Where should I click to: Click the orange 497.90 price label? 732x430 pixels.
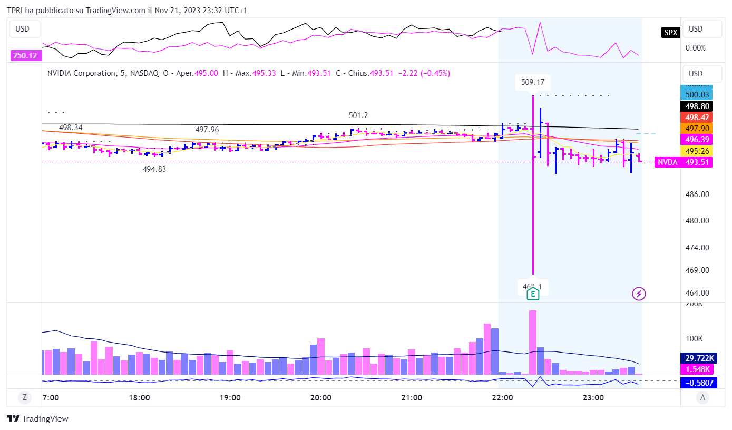pos(697,129)
